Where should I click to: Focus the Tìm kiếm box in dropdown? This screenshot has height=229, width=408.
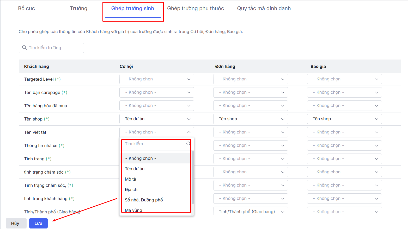tap(154, 144)
